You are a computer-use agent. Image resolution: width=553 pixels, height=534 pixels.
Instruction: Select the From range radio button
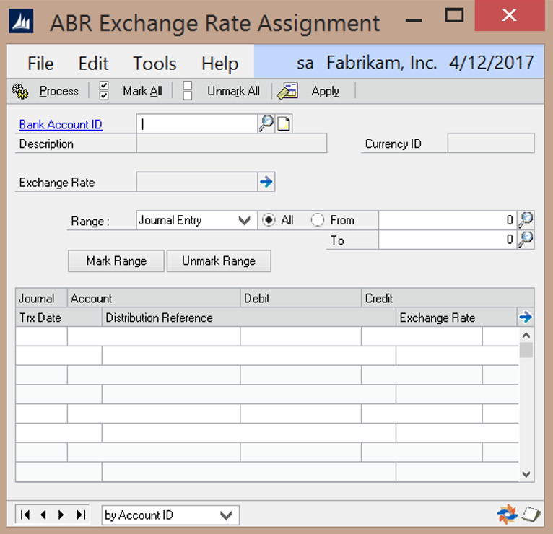point(318,220)
